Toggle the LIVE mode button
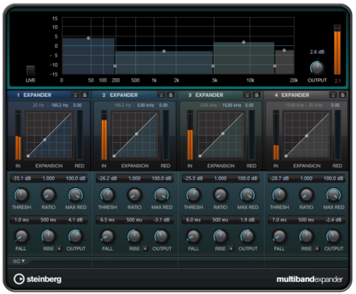356x294 pixels. 31,70
